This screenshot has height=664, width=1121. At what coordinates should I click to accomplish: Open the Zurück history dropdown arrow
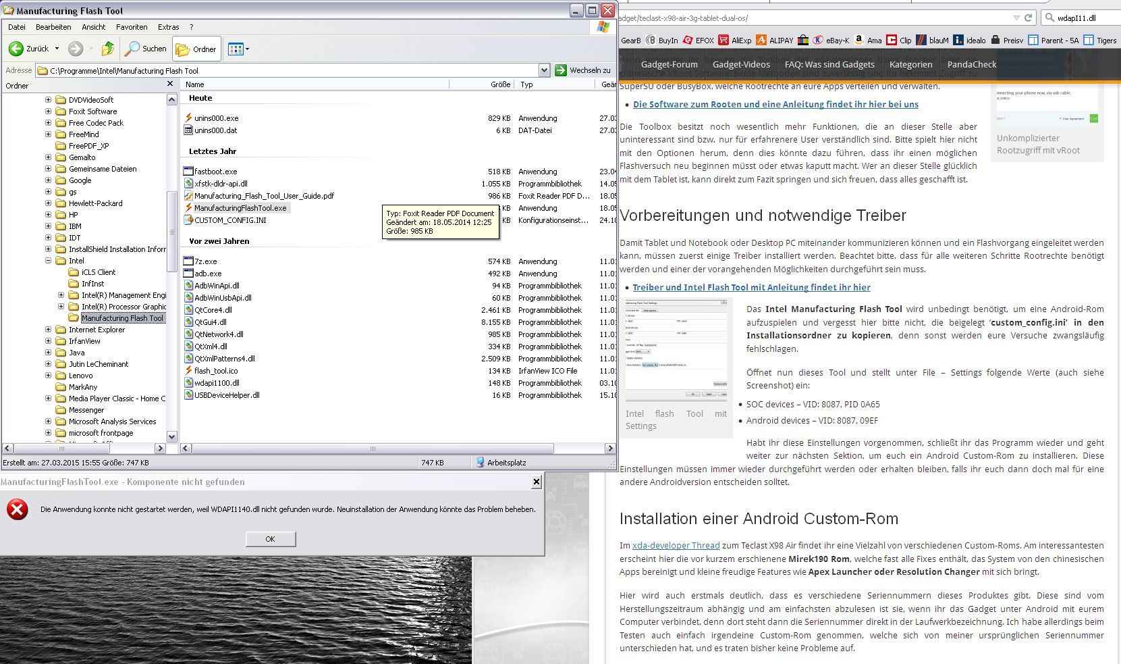pyautogui.click(x=57, y=49)
